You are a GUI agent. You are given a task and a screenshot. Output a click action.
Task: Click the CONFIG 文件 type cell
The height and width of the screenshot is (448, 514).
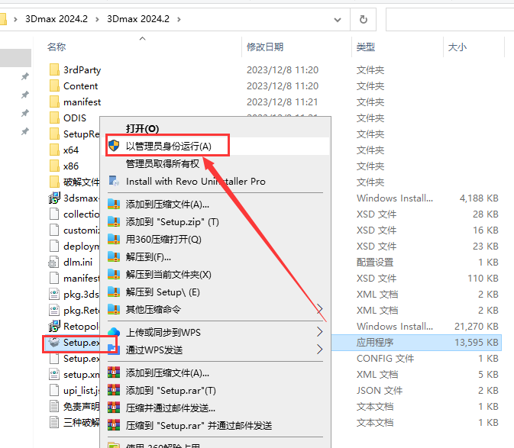tap(385, 359)
